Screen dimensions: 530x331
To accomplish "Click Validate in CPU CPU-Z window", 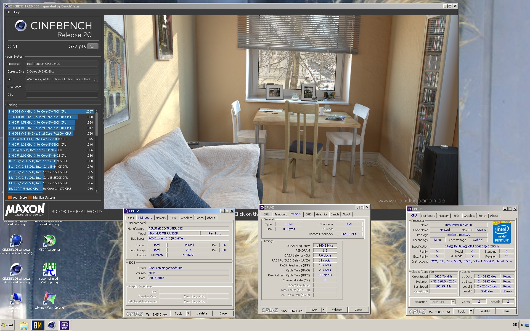I will [485, 311].
